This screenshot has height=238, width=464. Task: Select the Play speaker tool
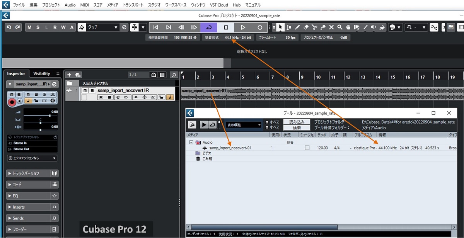pos(374,27)
